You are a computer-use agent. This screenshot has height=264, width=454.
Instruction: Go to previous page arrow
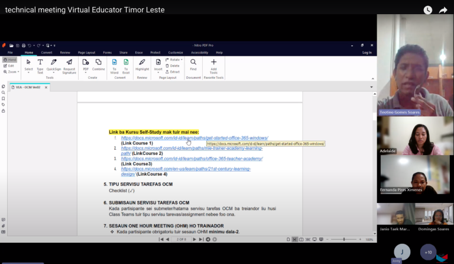click(x=167, y=239)
